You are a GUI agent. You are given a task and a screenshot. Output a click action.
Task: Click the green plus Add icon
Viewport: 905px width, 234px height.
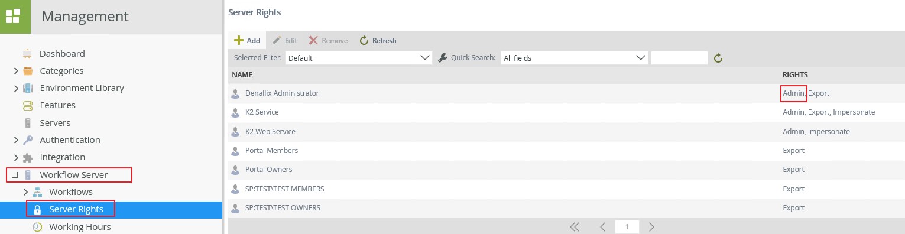(x=239, y=41)
